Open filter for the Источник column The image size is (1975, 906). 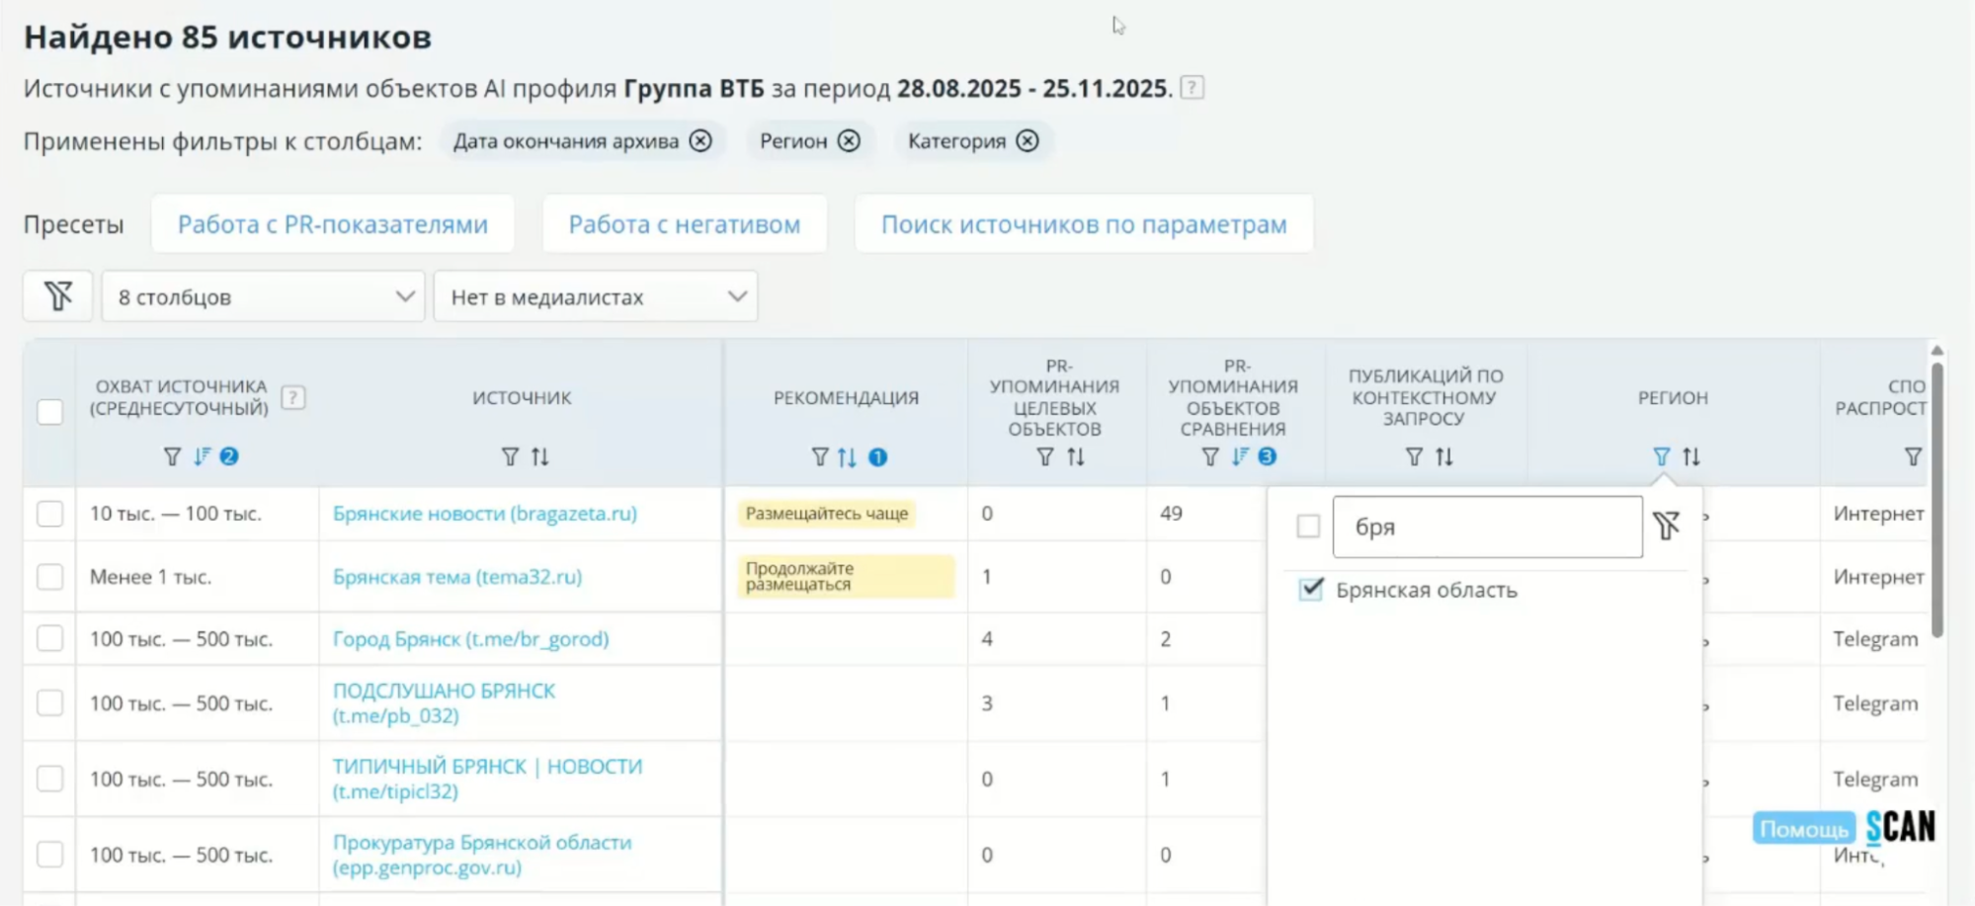(510, 457)
